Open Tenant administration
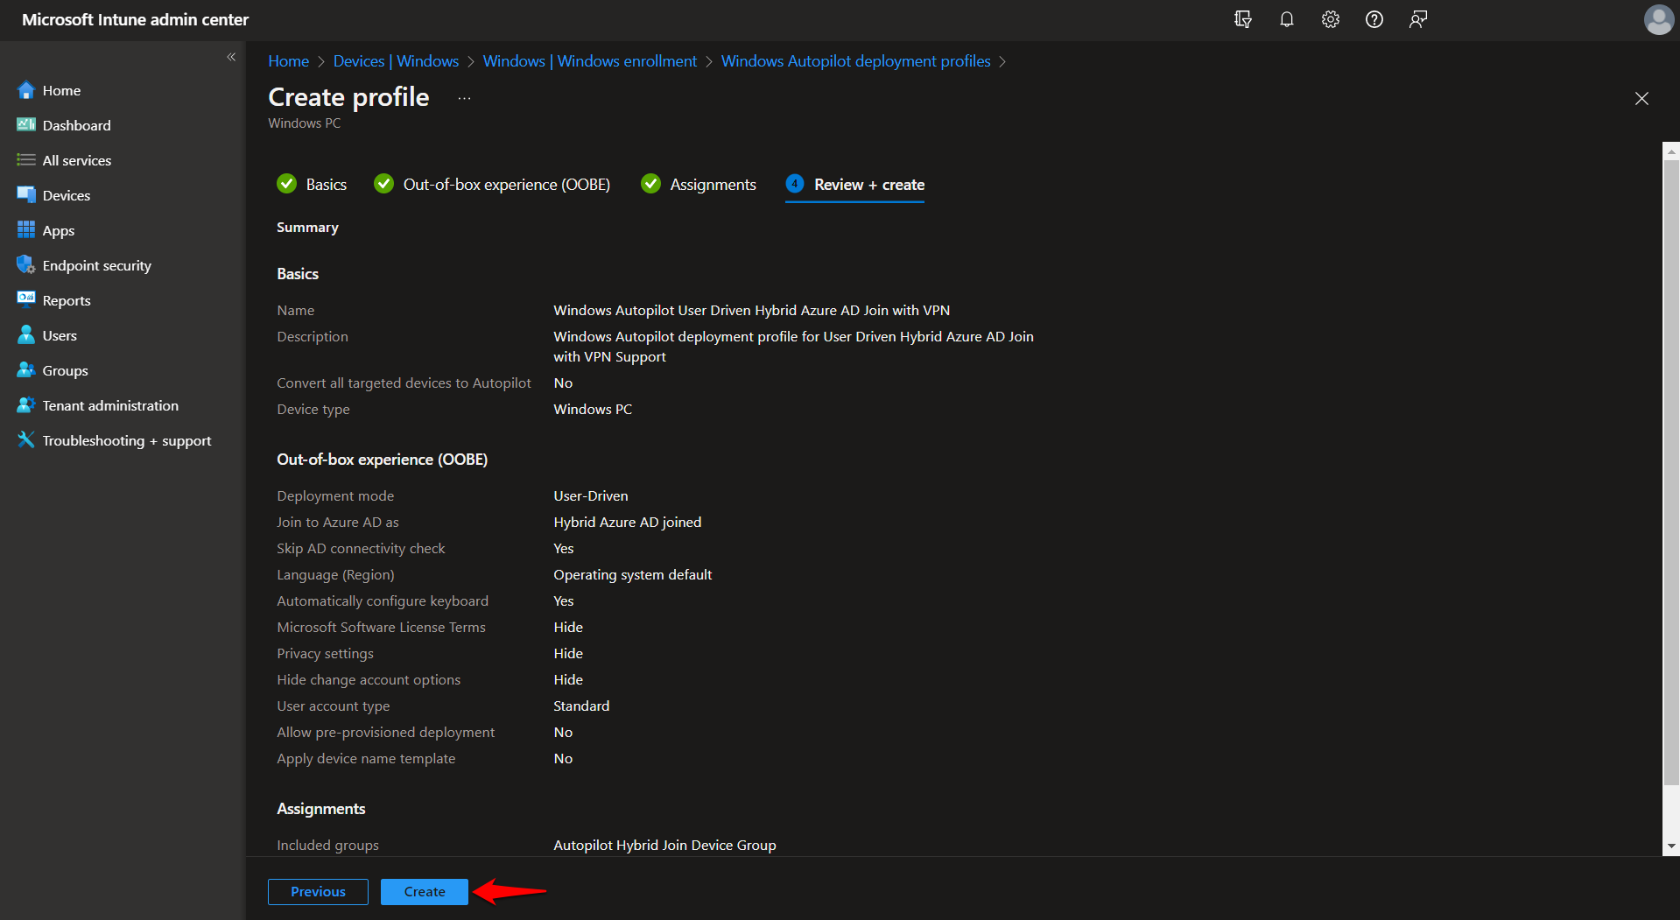The width and height of the screenshot is (1680, 920). [x=109, y=405]
